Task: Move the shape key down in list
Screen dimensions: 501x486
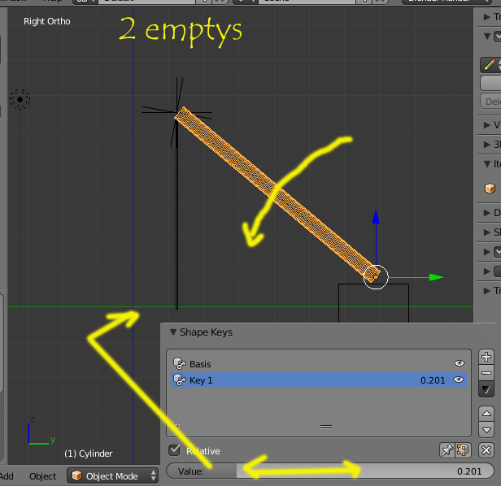Action: 486,430
